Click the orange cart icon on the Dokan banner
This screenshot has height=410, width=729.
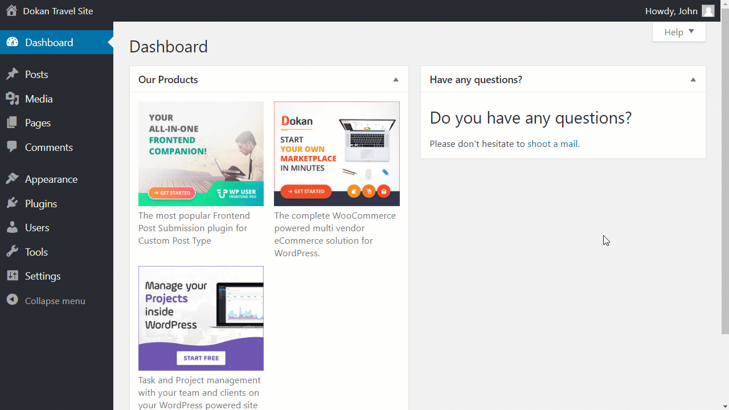pyautogui.click(x=369, y=191)
